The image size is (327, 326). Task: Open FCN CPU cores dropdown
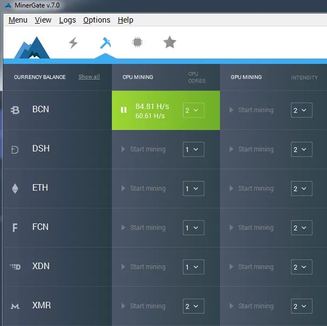coord(194,228)
